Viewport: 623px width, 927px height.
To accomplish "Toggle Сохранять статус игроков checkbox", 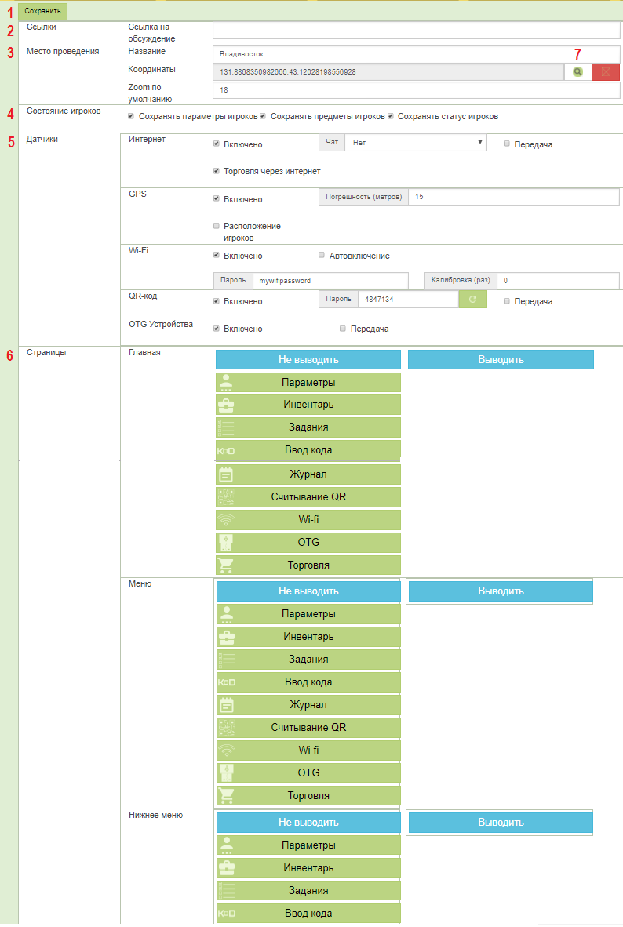I will [x=391, y=116].
